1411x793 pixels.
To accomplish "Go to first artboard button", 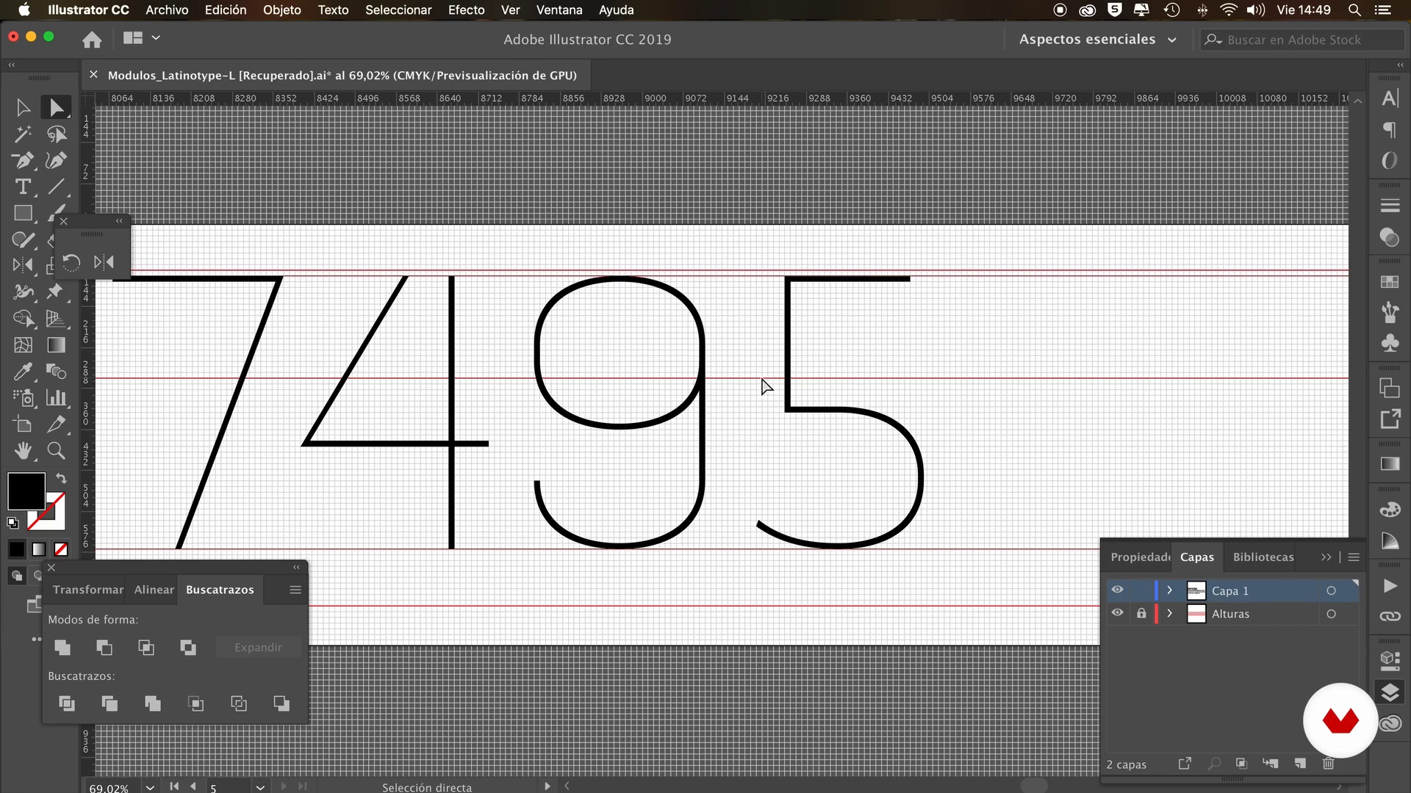I will coord(174,786).
